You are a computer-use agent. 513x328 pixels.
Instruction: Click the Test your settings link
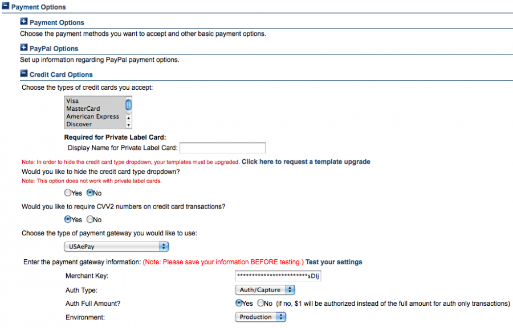point(333,262)
